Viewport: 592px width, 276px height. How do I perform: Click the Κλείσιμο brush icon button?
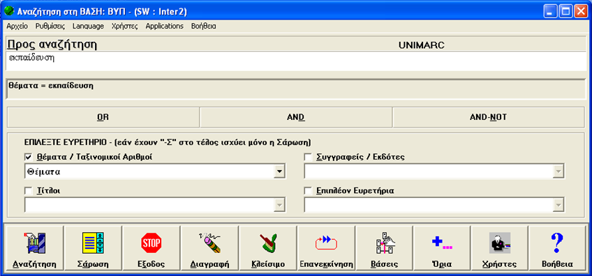(268, 248)
